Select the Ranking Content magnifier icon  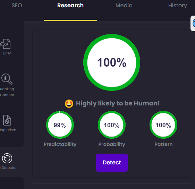(7, 79)
